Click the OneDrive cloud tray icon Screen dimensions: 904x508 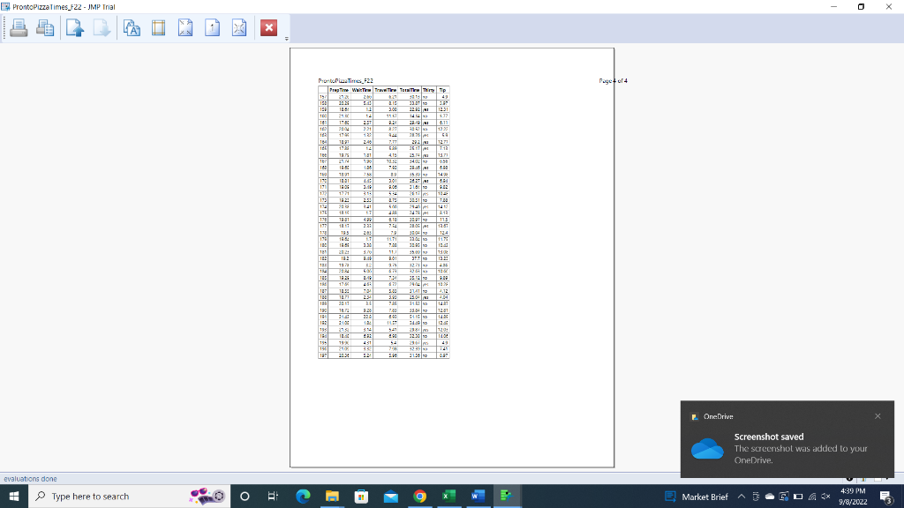click(x=770, y=497)
